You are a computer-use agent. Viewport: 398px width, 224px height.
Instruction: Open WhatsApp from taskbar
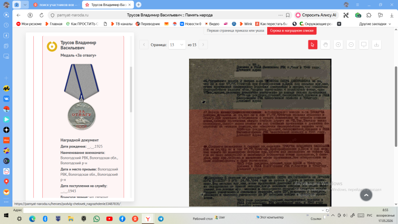[97, 219]
